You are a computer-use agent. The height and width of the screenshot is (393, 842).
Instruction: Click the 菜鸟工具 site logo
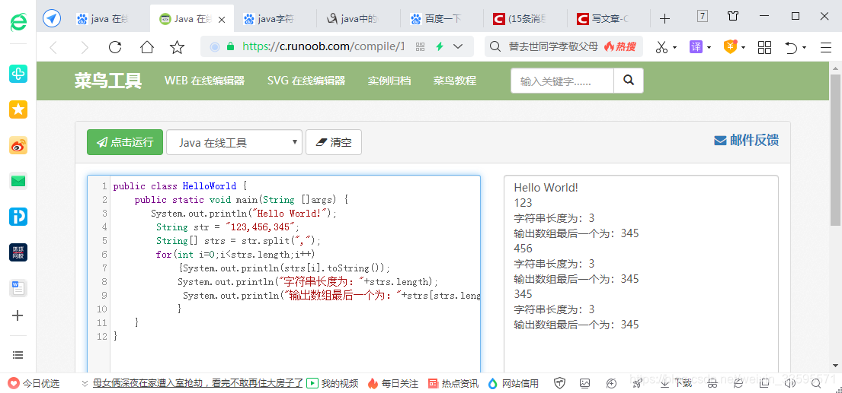click(108, 81)
